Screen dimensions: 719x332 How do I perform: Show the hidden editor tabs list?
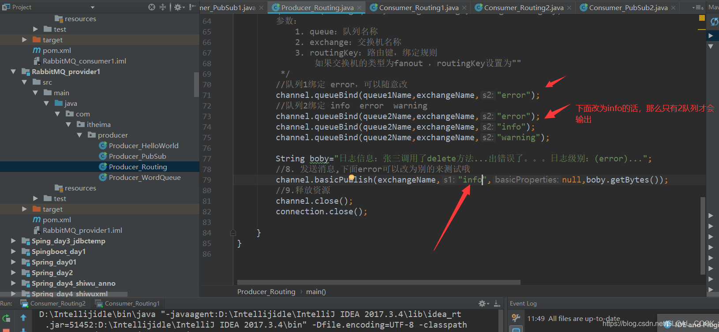(698, 7)
